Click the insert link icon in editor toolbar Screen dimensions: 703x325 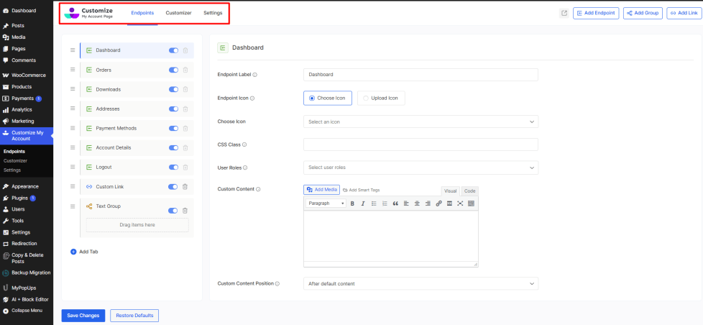[438, 203]
